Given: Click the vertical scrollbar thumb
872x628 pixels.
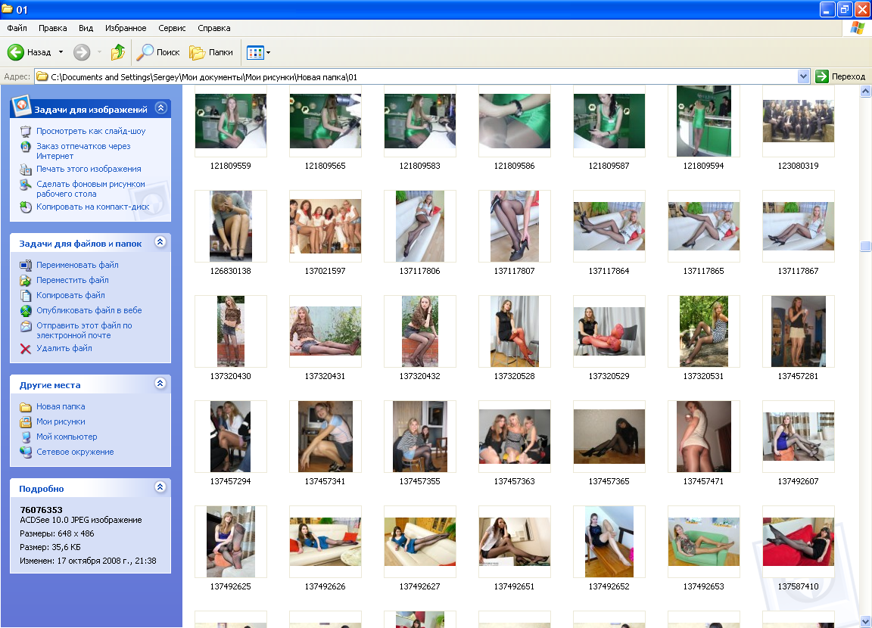Looking at the screenshot, I should [865, 246].
